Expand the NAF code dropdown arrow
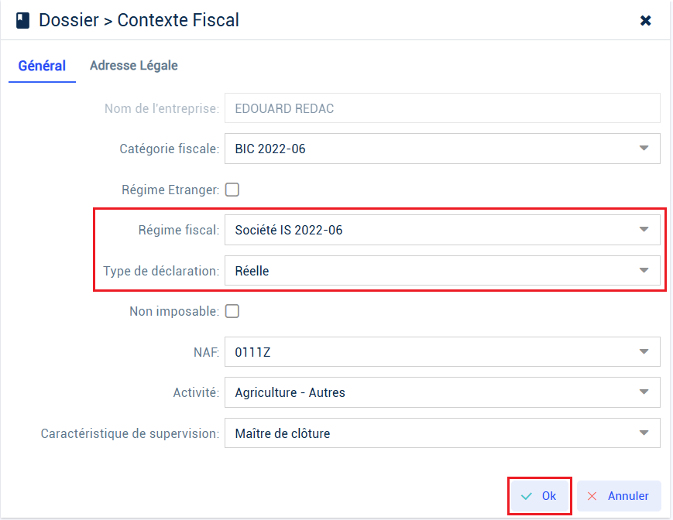 click(644, 351)
